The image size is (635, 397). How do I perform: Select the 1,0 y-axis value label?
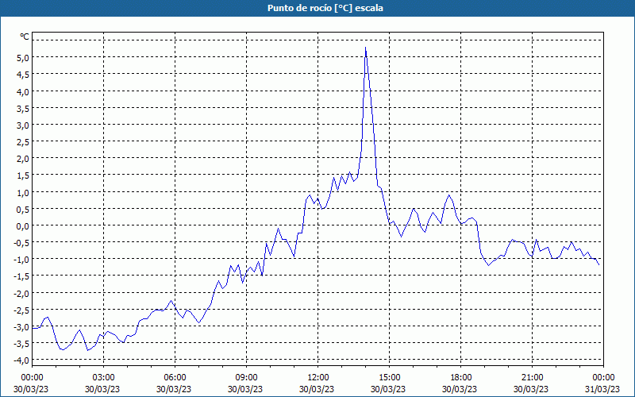(23, 192)
